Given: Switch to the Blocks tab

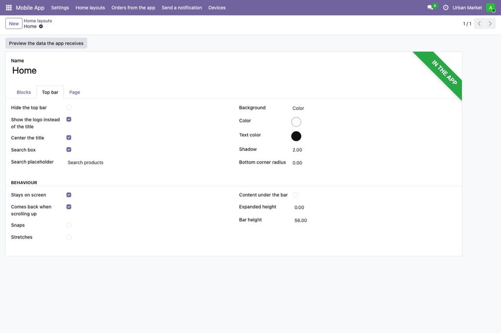Looking at the screenshot, I should [24, 92].
